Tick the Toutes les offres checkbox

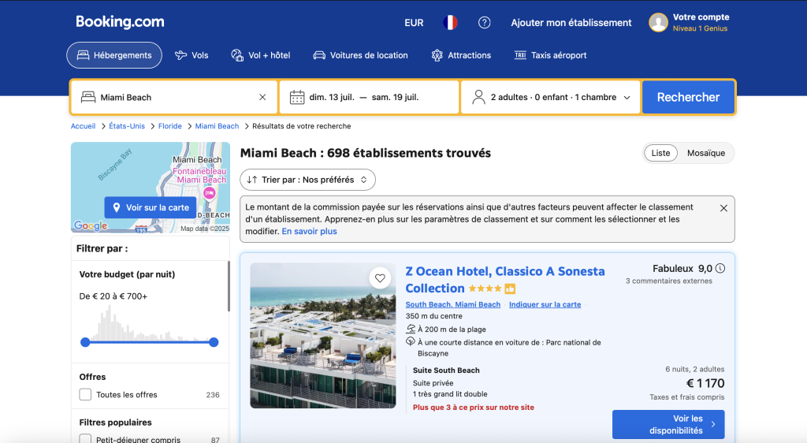(85, 395)
